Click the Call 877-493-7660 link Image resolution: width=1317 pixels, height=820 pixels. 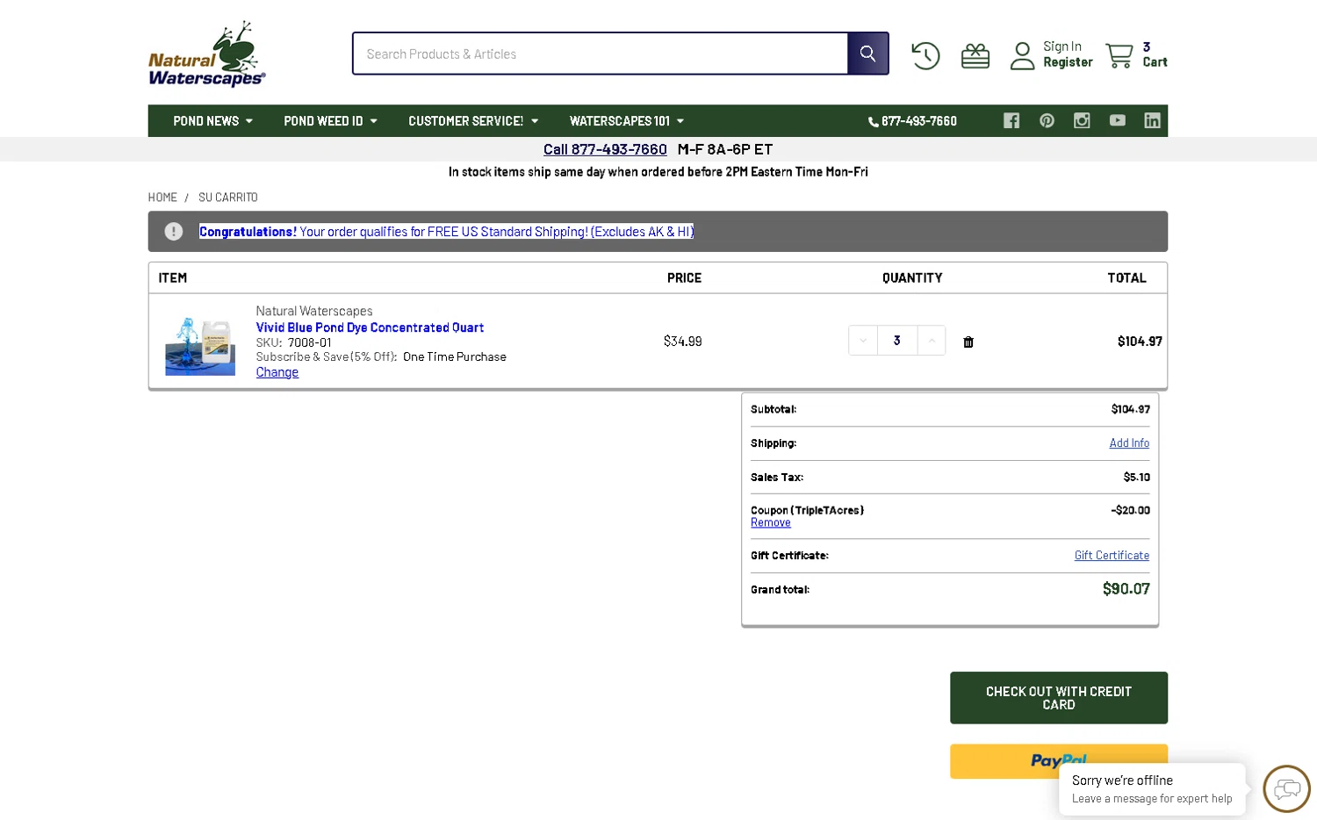pyautogui.click(x=605, y=149)
